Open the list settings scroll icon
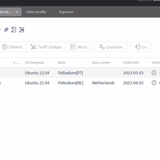160x160 pixels. point(14,30)
